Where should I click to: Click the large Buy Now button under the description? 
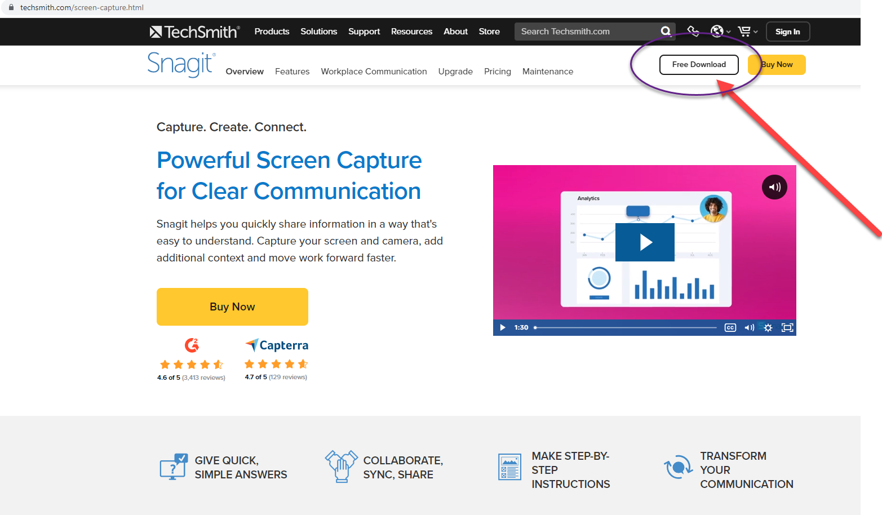click(232, 307)
